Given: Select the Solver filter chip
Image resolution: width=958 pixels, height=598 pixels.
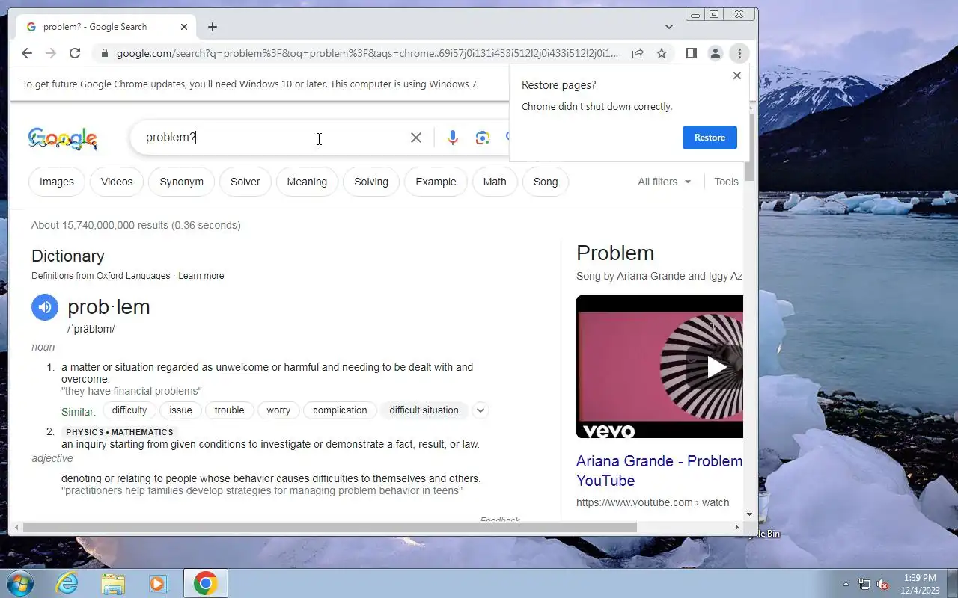Looking at the screenshot, I should tap(245, 182).
